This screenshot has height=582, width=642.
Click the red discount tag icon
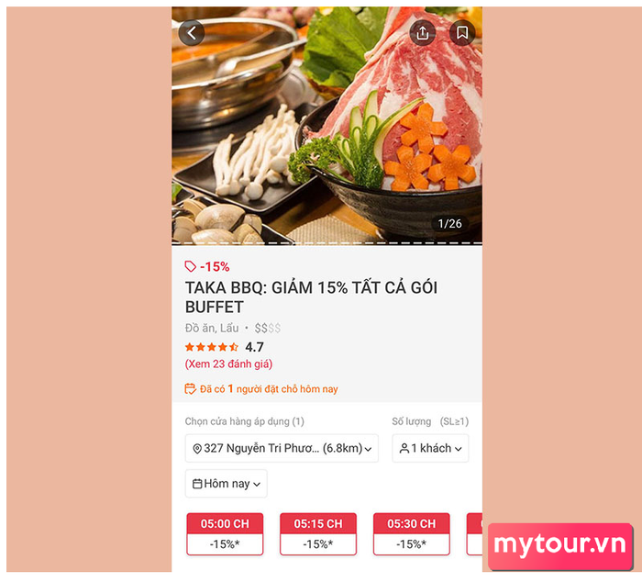(x=191, y=266)
